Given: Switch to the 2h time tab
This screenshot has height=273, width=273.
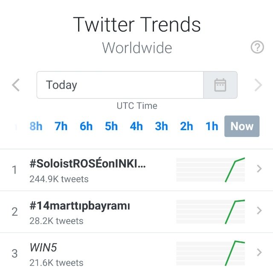Looking at the screenshot, I should coord(186,126).
